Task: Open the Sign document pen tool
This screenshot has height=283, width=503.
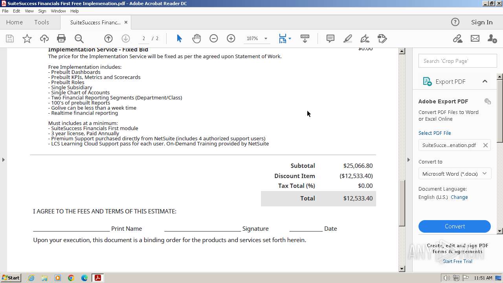Action: click(365, 39)
